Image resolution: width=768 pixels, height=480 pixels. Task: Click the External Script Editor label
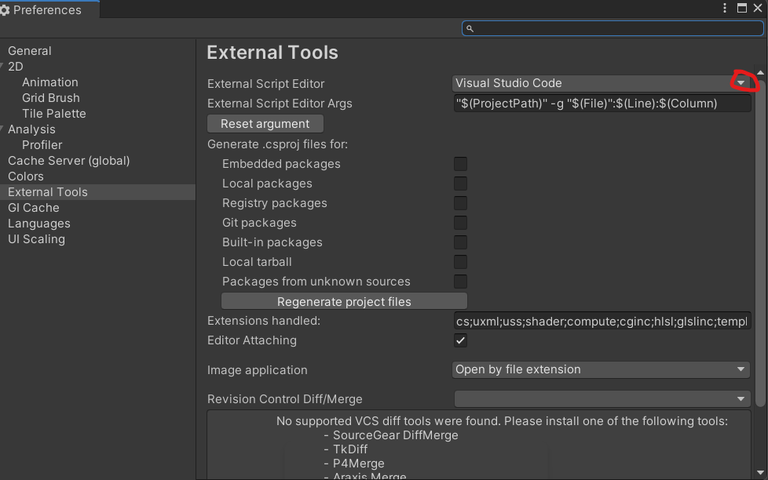(265, 84)
